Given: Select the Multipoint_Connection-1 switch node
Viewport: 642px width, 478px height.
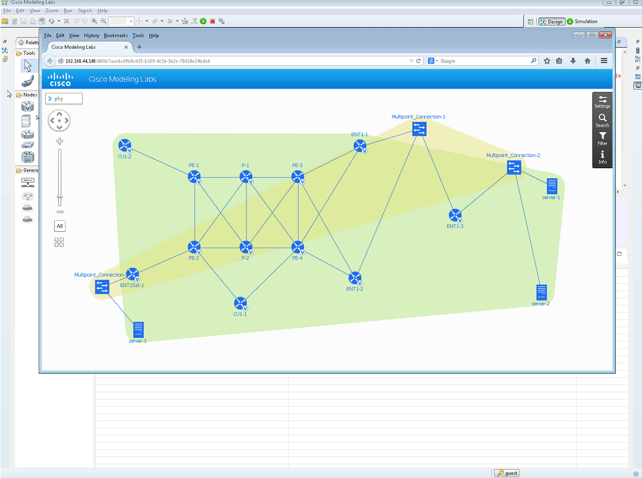Looking at the screenshot, I should pos(420,129).
